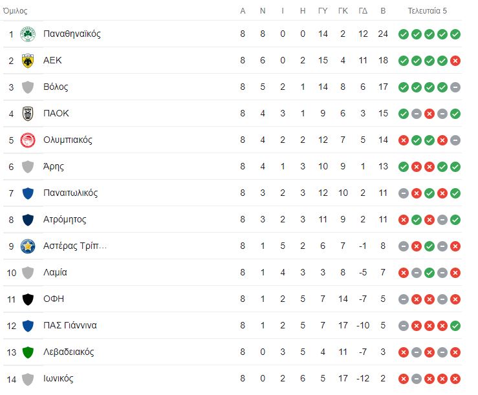Click the ΟΦΗ black shield icon
Image resolution: width=478 pixels, height=395 pixels.
click(x=28, y=299)
